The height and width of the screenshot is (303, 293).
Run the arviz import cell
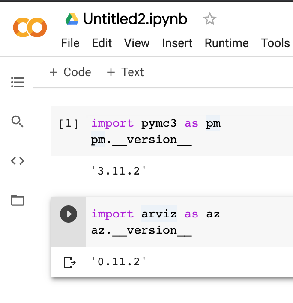point(69,214)
